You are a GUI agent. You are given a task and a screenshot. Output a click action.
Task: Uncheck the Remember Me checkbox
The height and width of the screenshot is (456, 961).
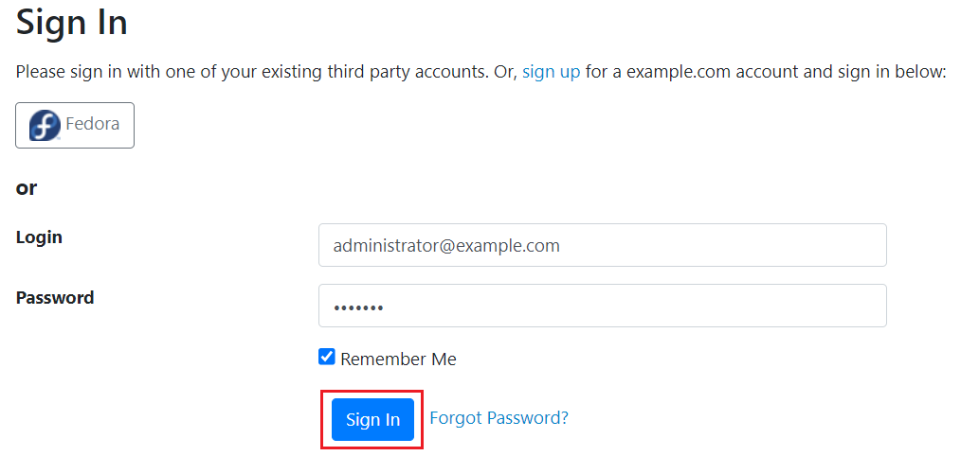pos(327,357)
